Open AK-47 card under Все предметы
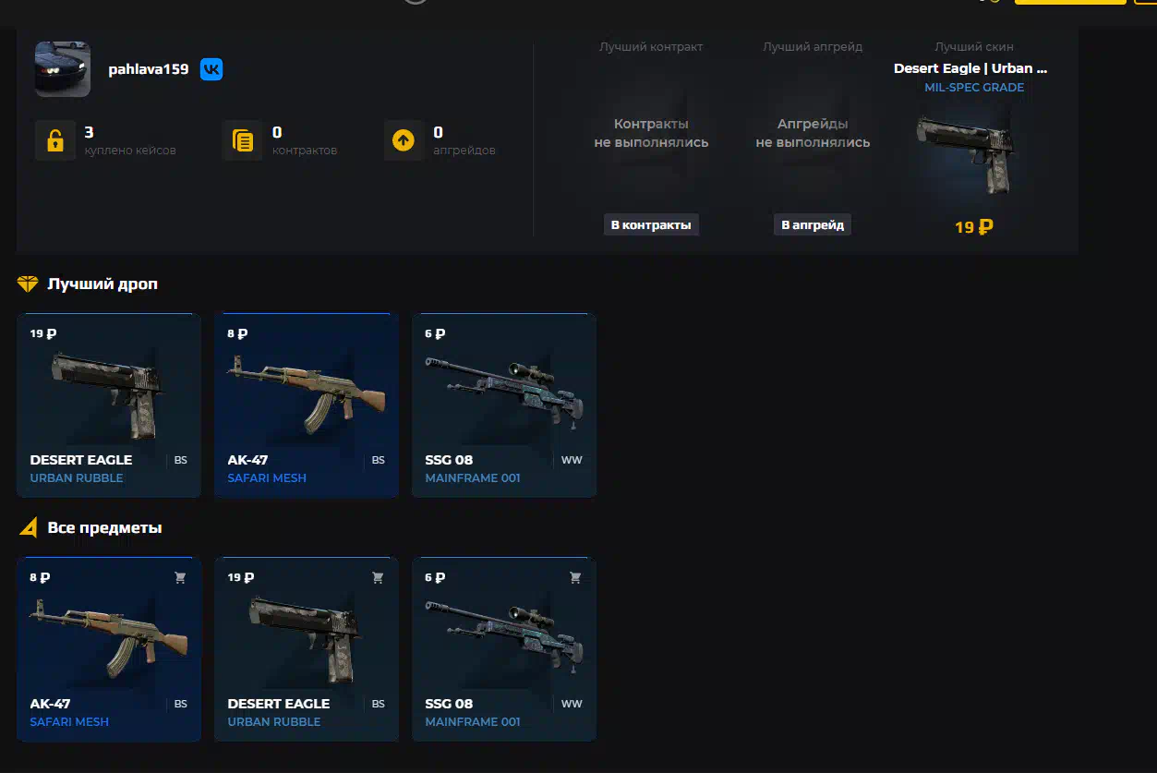Screen dimensions: 1157x773 109,649
